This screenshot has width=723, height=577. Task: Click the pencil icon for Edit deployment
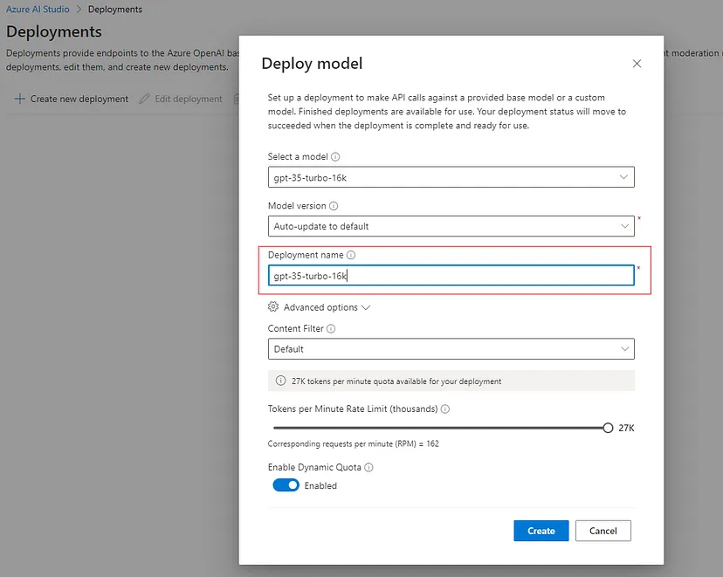[x=144, y=99]
